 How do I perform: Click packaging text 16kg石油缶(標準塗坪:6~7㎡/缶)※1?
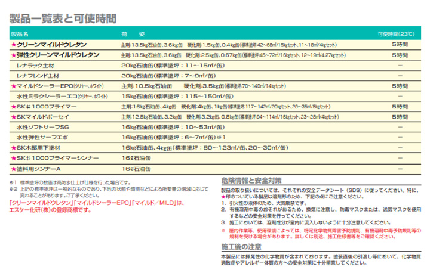(174, 138)
